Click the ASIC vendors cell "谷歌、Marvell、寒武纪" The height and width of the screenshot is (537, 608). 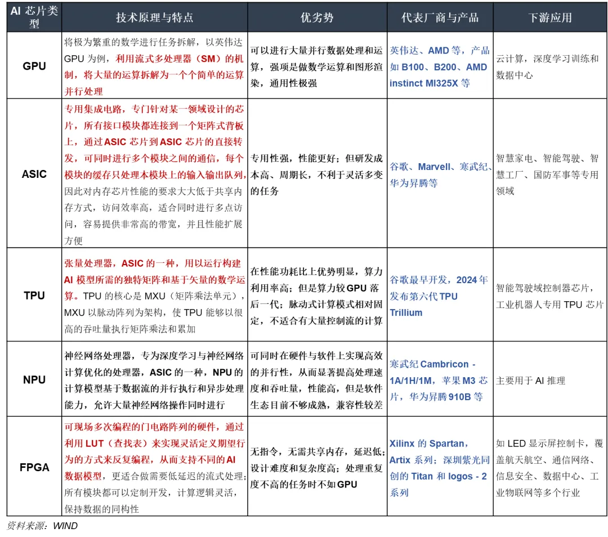440,174
